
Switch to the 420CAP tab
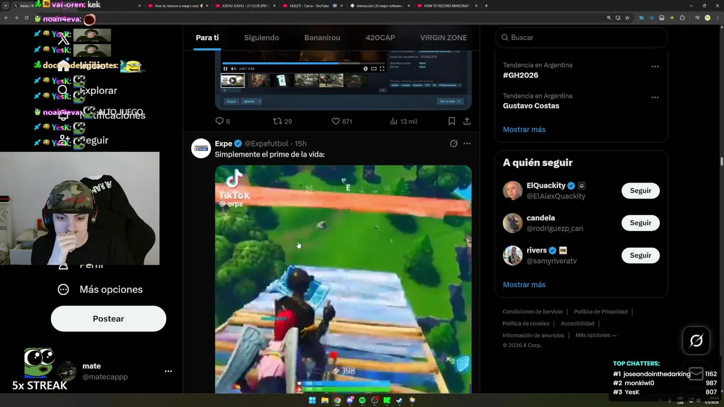(x=380, y=38)
